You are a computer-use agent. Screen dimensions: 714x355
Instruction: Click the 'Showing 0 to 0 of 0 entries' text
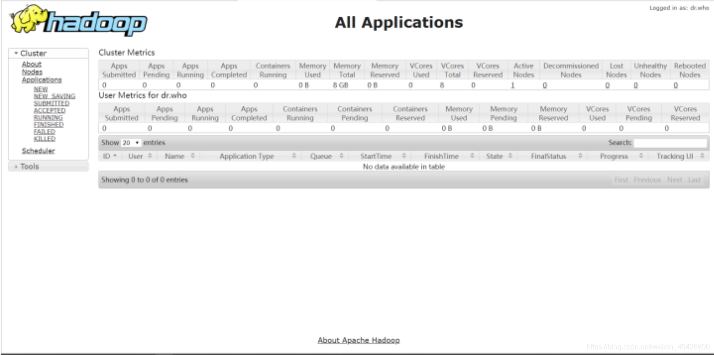pyautogui.click(x=144, y=180)
